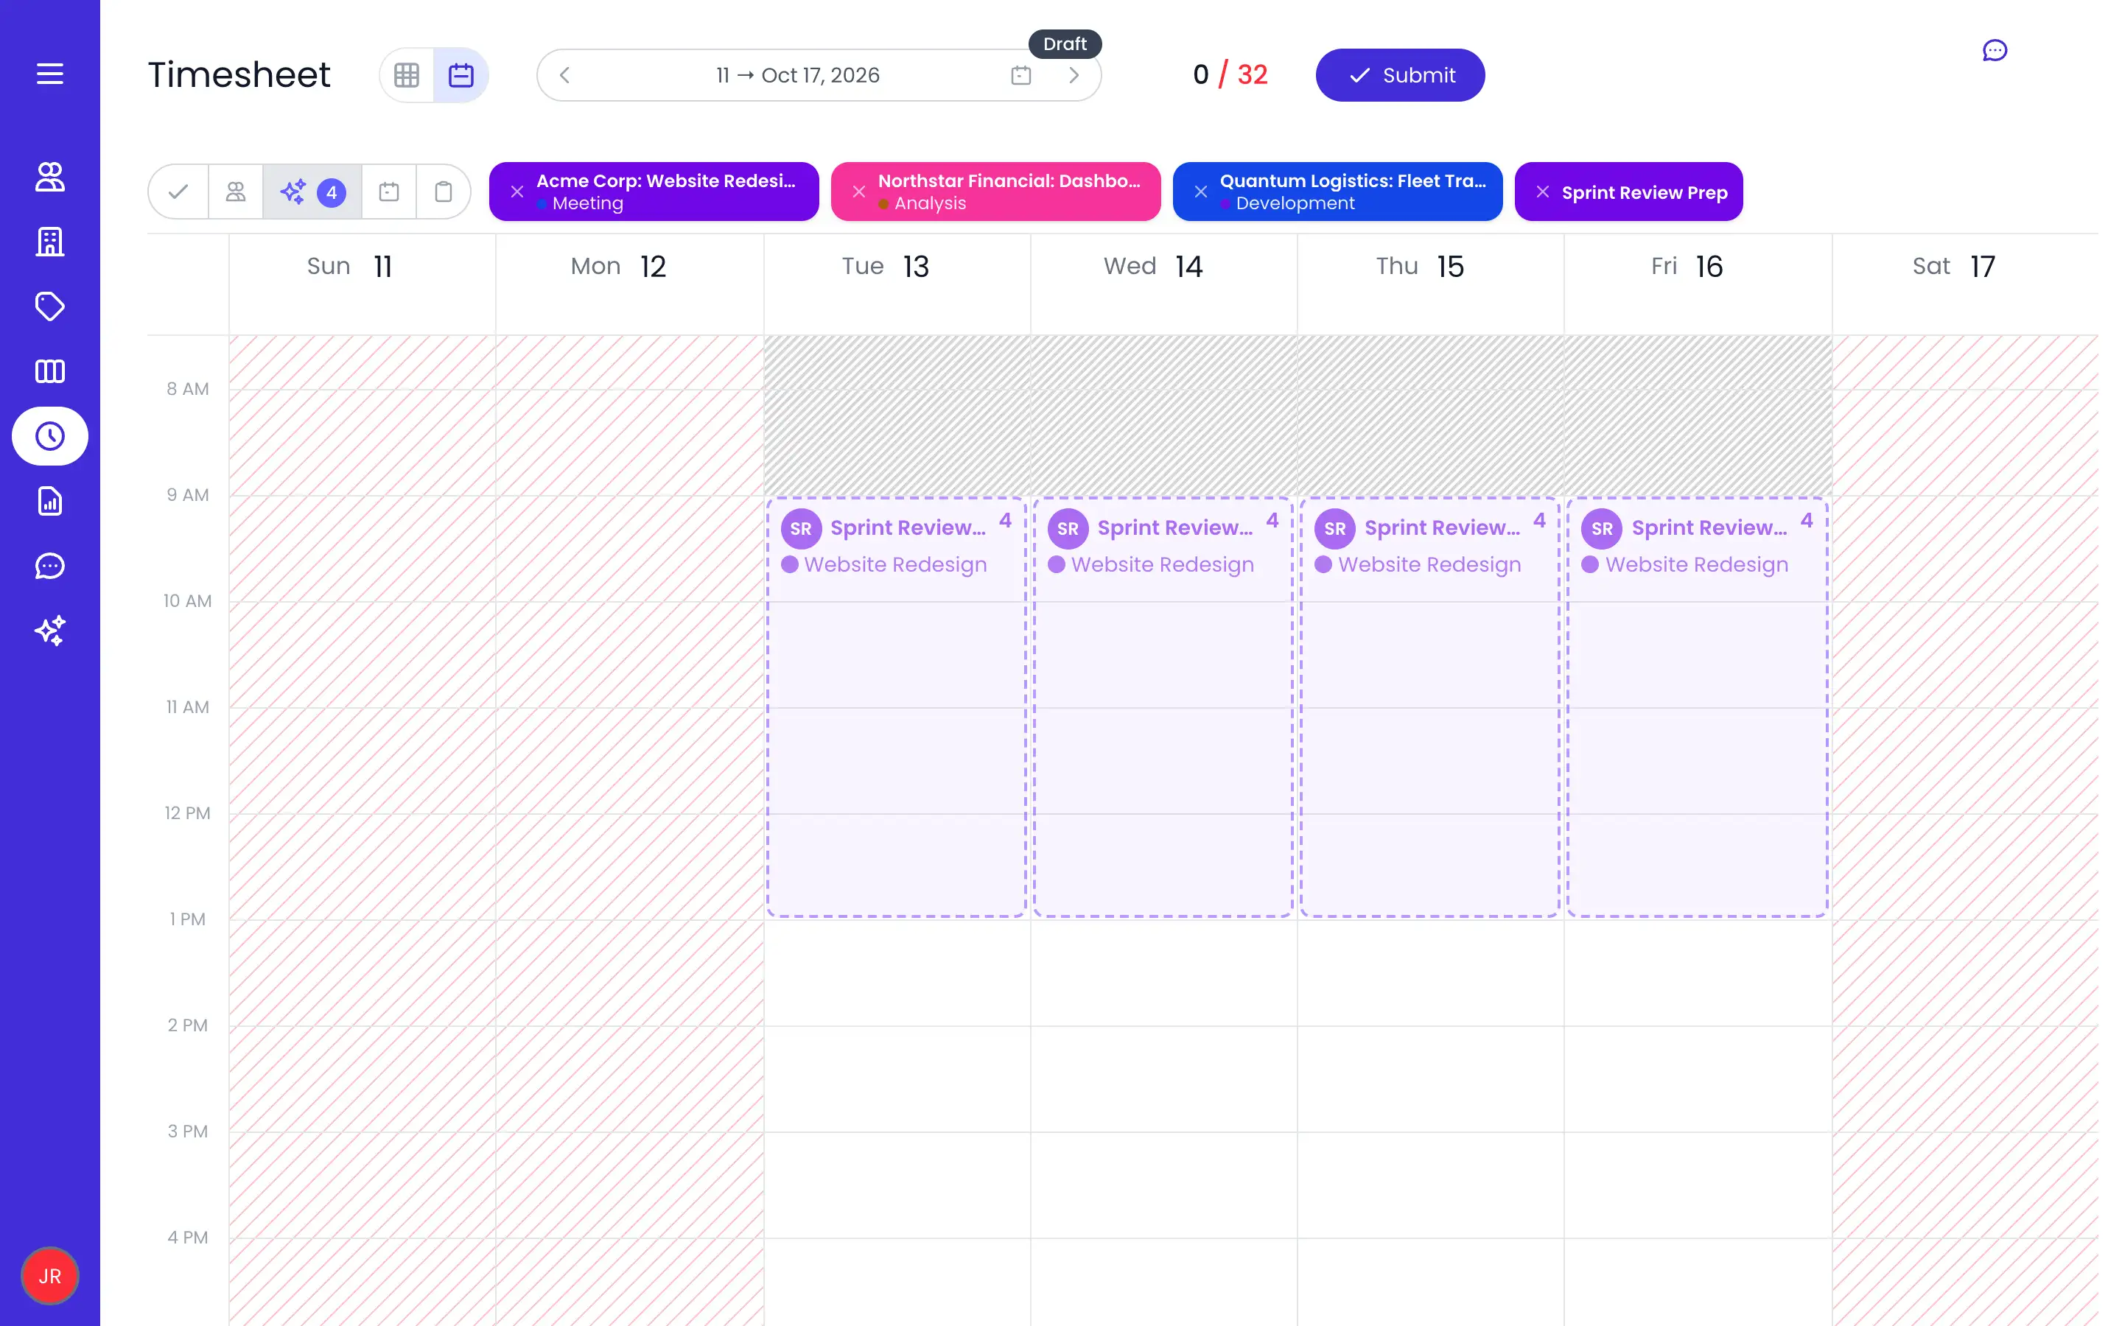2122x1326 pixels.
Task: Open comments icon at top right
Action: pos(1995,51)
